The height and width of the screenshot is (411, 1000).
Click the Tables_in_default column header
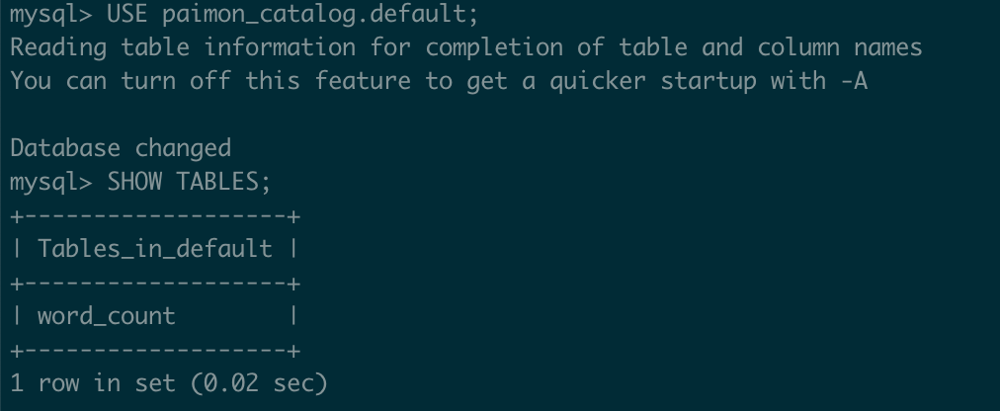click(x=155, y=249)
